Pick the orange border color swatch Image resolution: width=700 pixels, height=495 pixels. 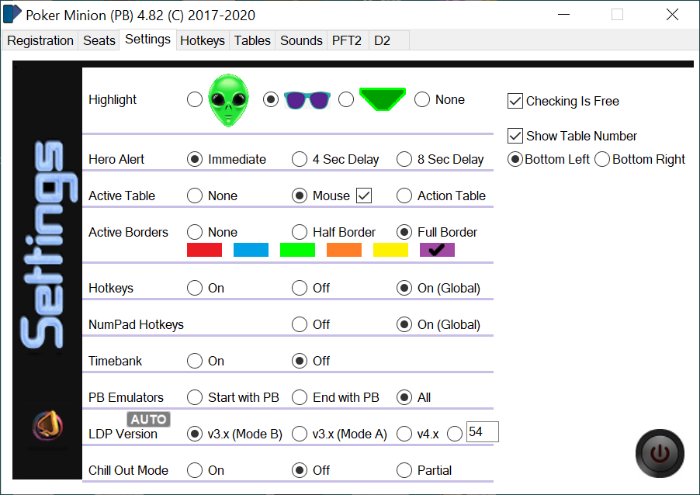[x=344, y=250]
